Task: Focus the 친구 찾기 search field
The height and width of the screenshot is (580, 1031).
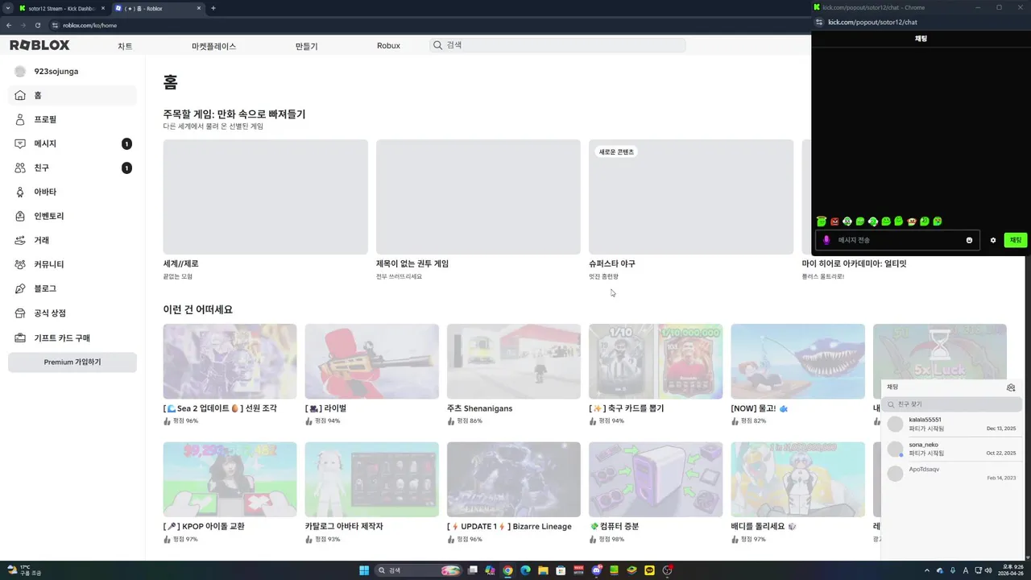Action: [x=951, y=404]
